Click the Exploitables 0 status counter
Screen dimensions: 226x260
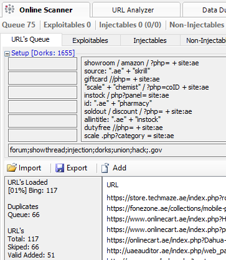[67, 25]
